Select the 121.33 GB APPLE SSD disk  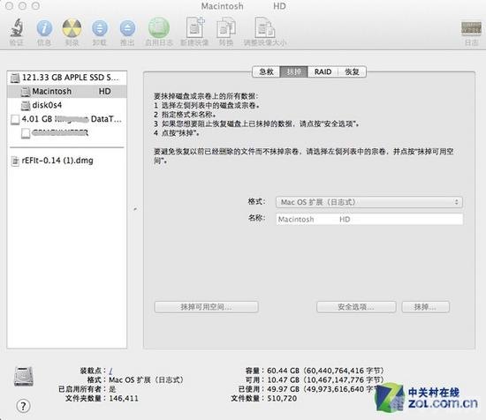tap(66, 78)
